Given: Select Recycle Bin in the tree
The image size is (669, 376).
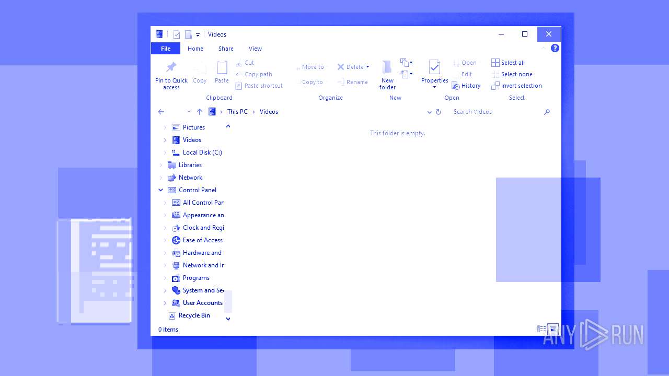Looking at the screenshot, I should pyautogui.click(x=194, y=315).
